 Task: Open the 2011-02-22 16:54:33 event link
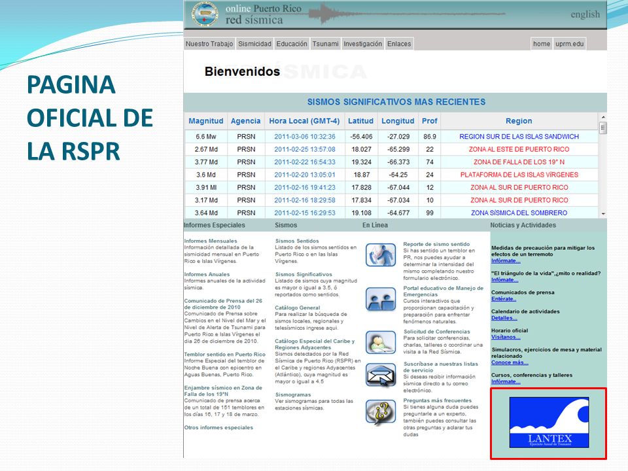pos(305,162)
